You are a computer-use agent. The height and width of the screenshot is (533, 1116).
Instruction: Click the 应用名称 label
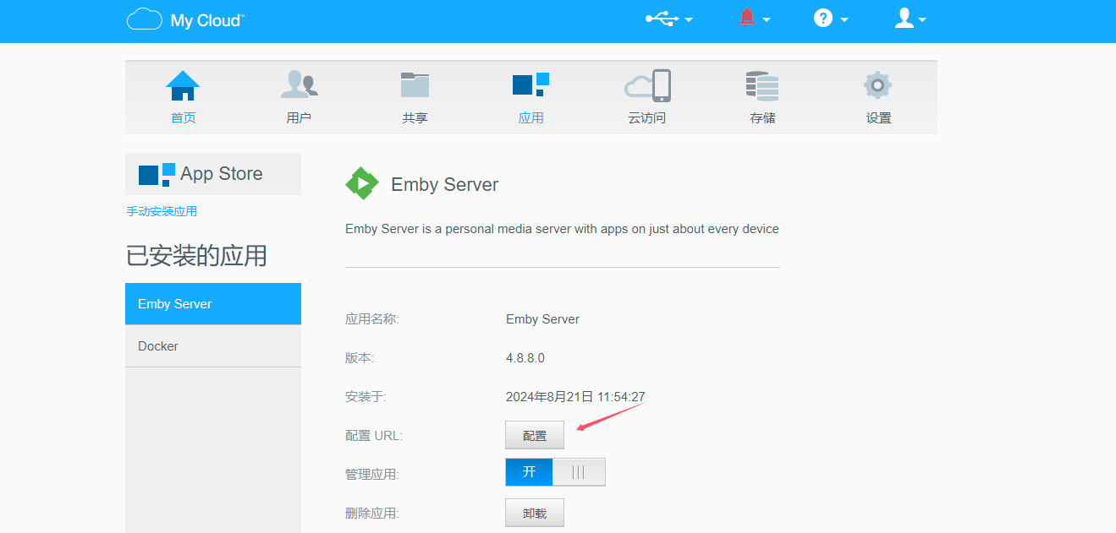371,319
